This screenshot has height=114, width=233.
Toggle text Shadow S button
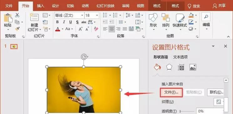click(77, 22)
